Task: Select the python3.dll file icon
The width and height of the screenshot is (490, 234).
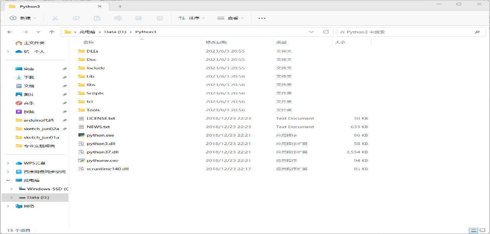Action: (81, 144)
